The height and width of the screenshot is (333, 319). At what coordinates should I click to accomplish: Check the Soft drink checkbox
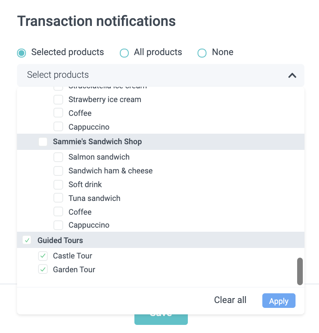point(58,185)
